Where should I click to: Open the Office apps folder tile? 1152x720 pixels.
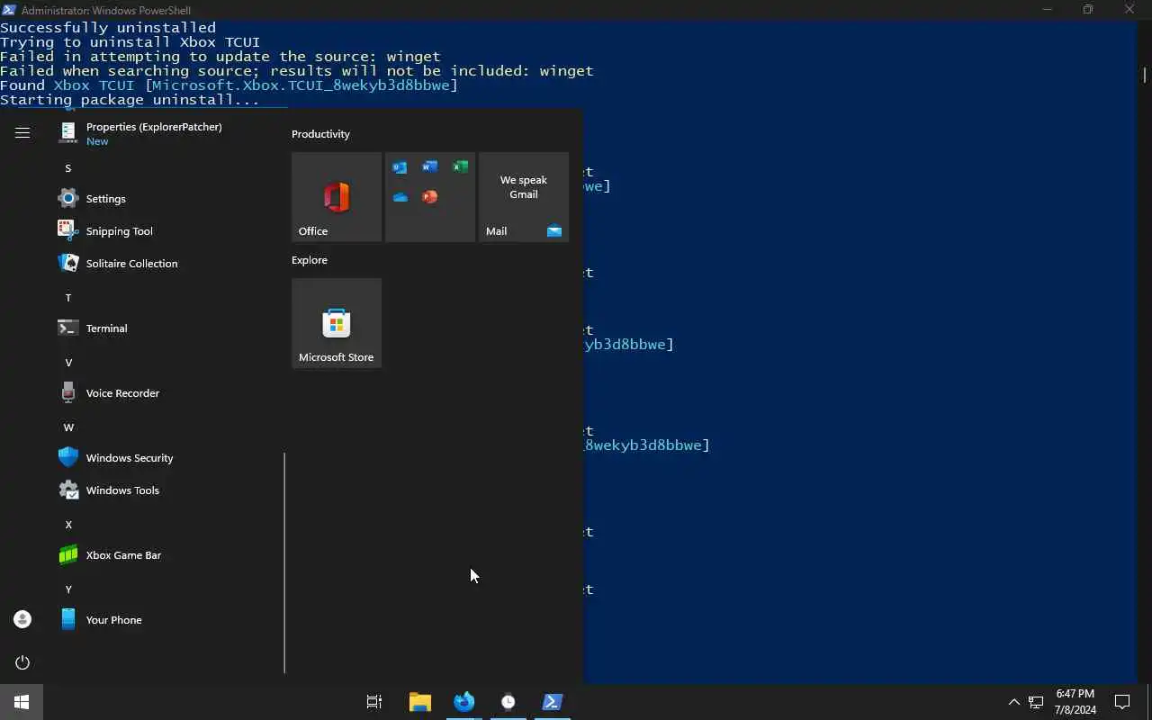[x=430, y=197]
